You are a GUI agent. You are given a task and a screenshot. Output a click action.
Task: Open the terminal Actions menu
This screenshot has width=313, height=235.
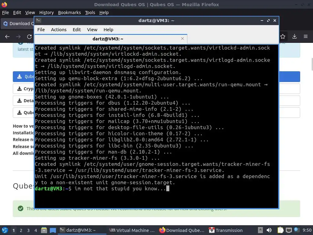tap(59, 30)
